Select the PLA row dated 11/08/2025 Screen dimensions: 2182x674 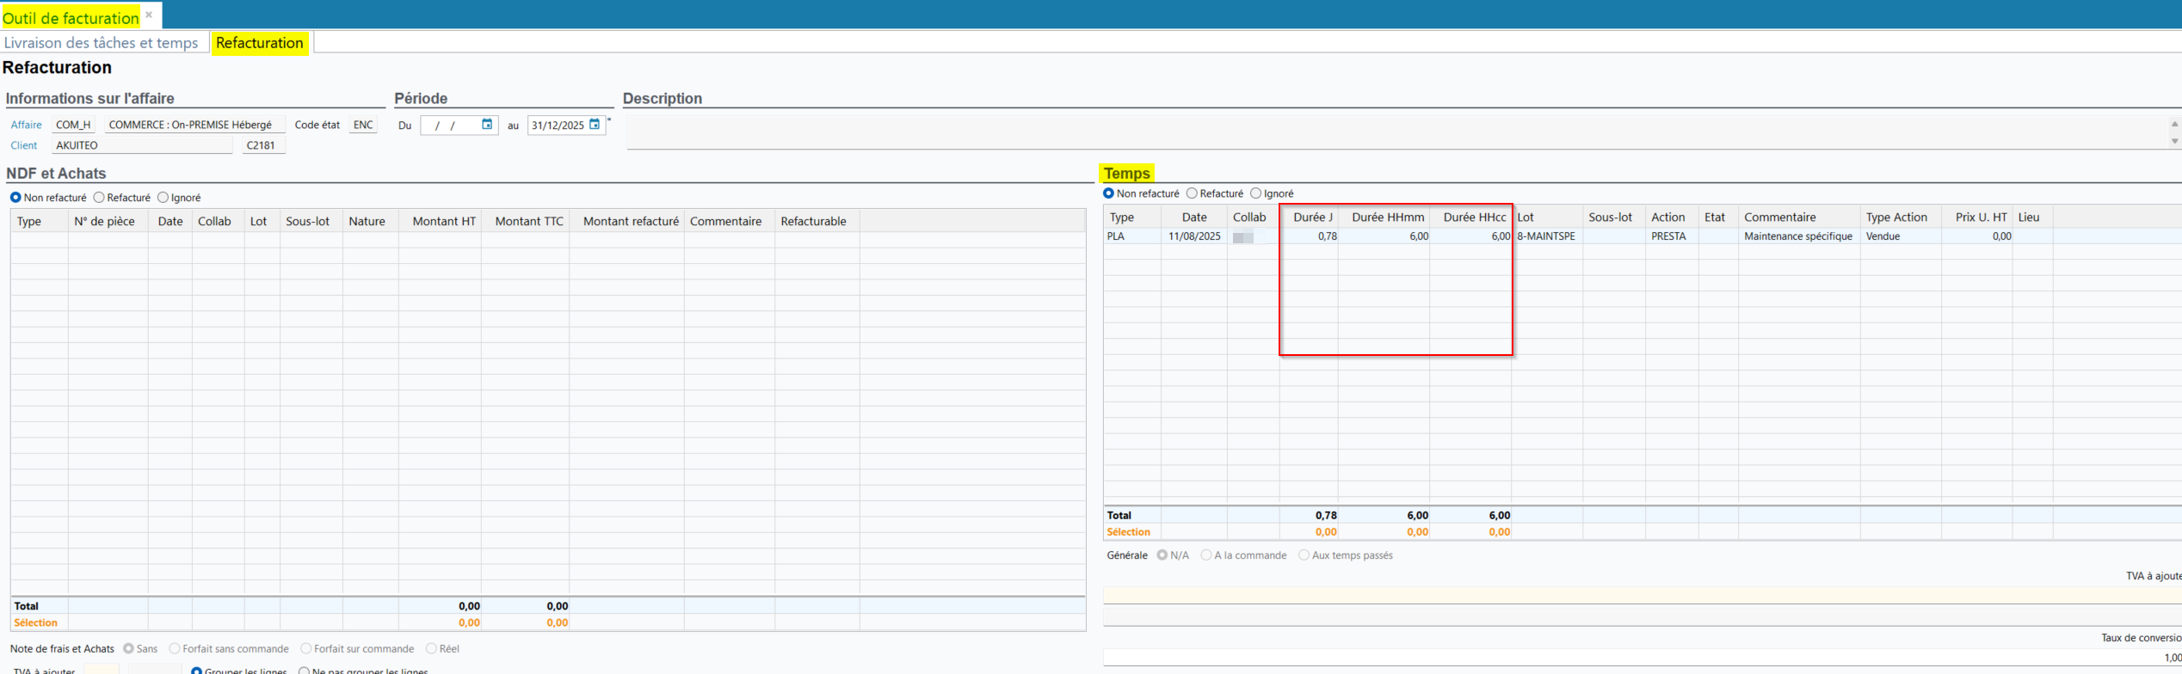(x=1193, y=236)
